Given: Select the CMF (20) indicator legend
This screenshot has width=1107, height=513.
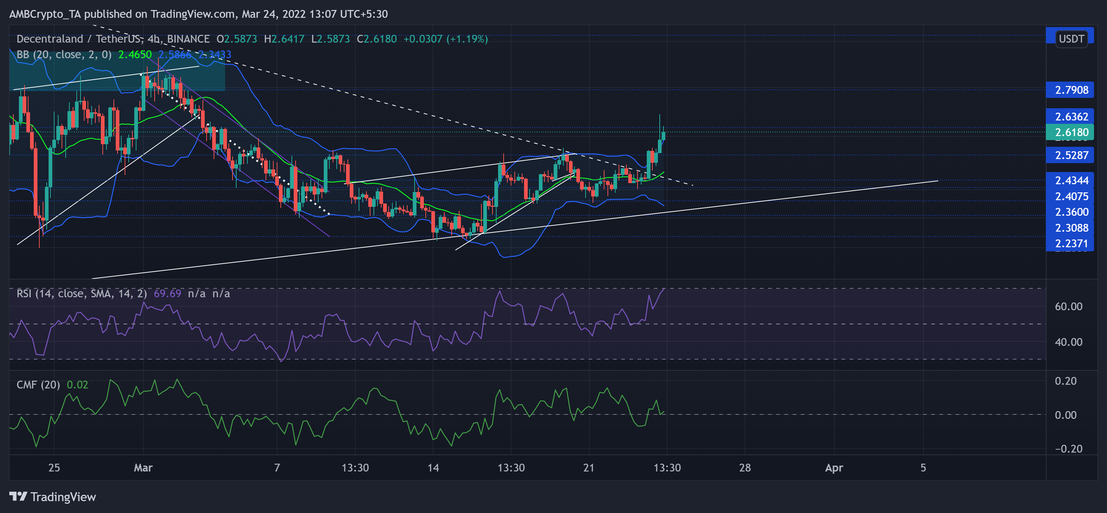Looking at the screenshot, I should (38, 384).
